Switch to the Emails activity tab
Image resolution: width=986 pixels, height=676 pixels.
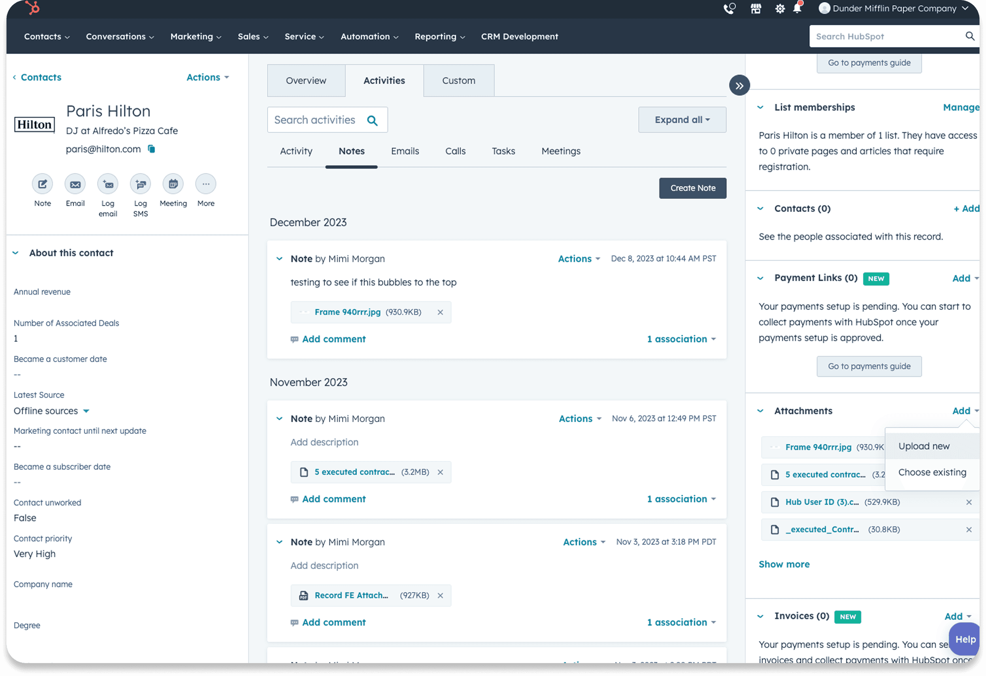pos(405,151)
